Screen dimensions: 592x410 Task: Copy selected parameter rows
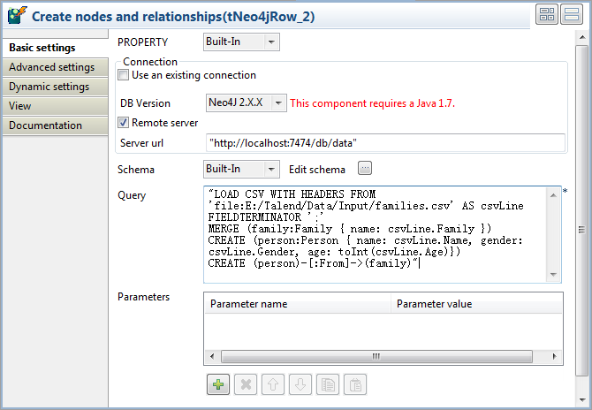pyautogui.click(x=328, y=384)
